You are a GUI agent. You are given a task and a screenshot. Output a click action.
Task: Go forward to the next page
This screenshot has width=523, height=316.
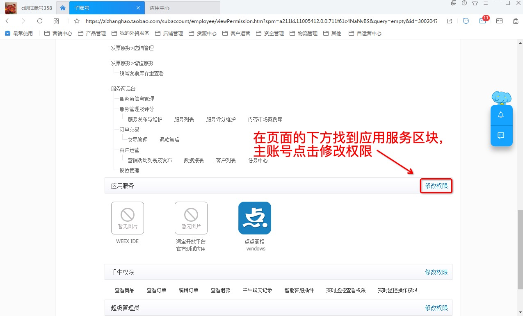tap(23, 21)
